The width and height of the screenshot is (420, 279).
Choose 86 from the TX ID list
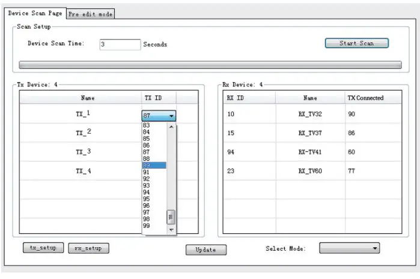click(154, 145)
